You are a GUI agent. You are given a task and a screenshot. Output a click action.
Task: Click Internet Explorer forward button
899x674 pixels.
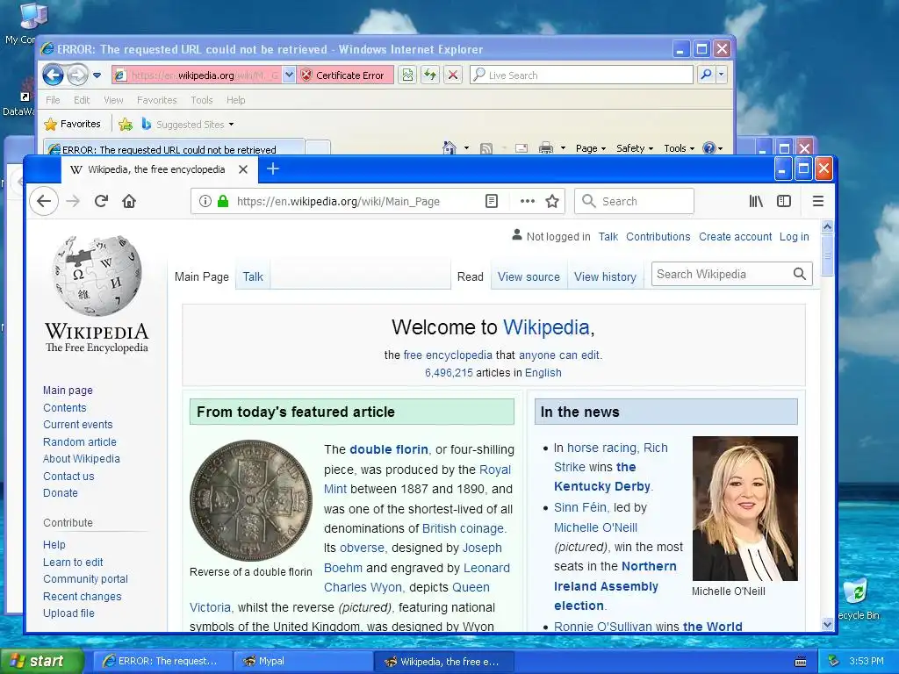[x=77, y=75]
